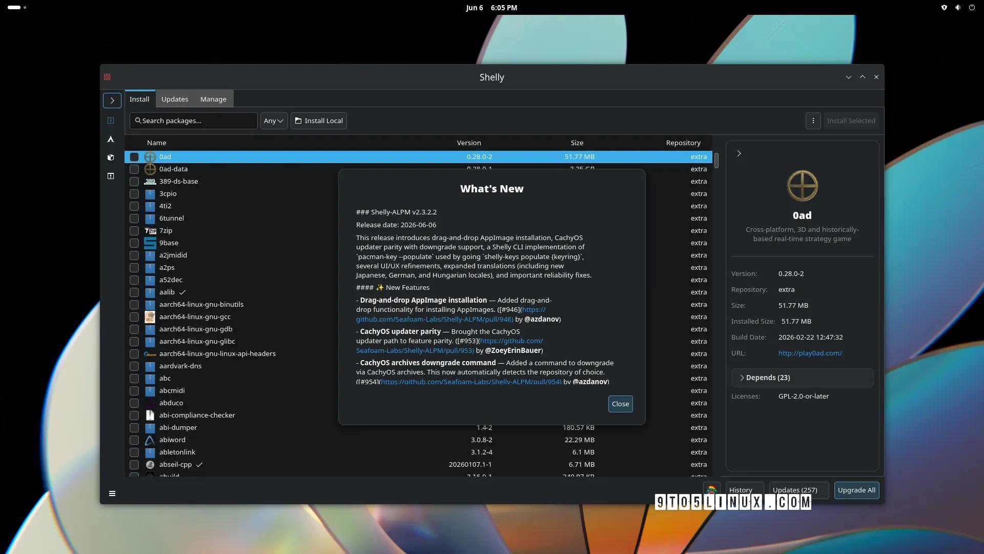This screenshot has width=984, height=554.
Task: Open the exclamation-mark sidebar icon
Action: pyautogui.click(x=111, y=176)
